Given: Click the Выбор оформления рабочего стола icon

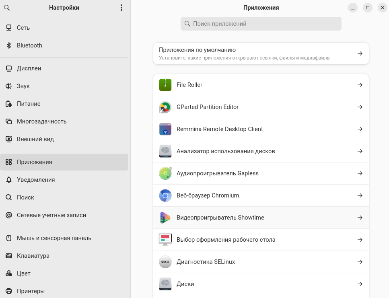Looking at the screenshot, I should click(x=165, y=240).
